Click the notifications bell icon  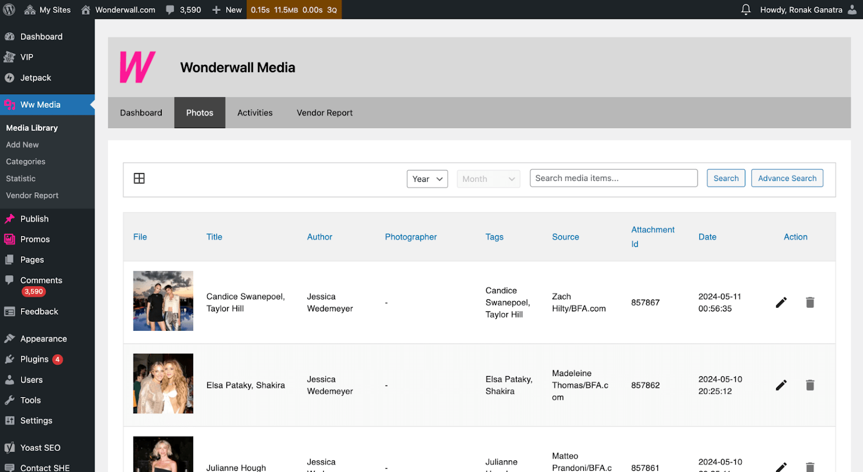pos(745,10)
